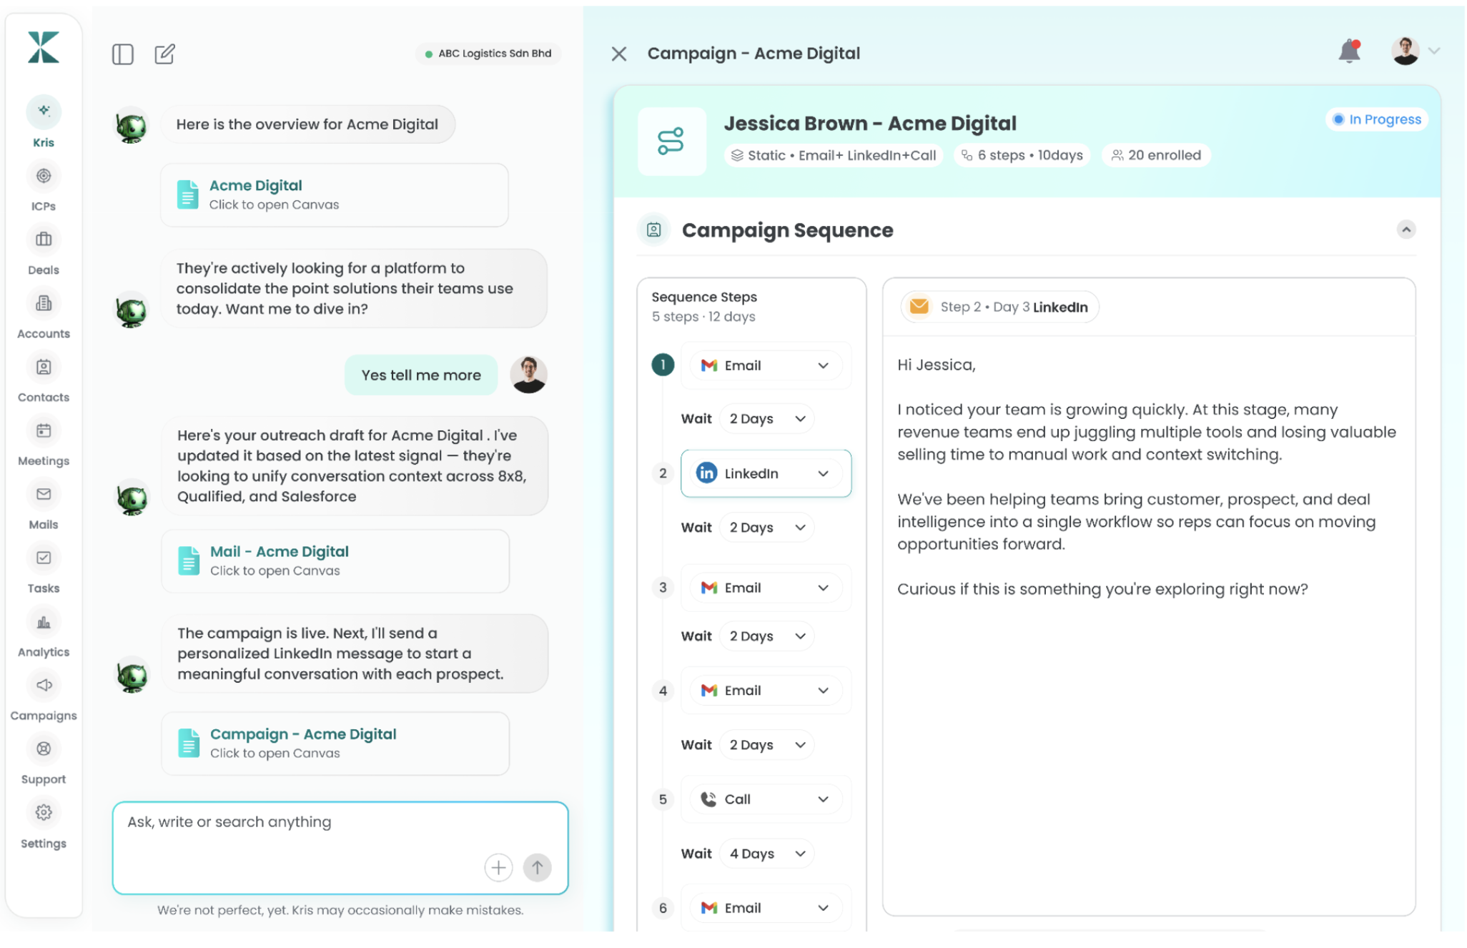This screenshot has width=1467, height=948.
Task: Open step 3 Email channel dropdown
Action: point(765,588)
